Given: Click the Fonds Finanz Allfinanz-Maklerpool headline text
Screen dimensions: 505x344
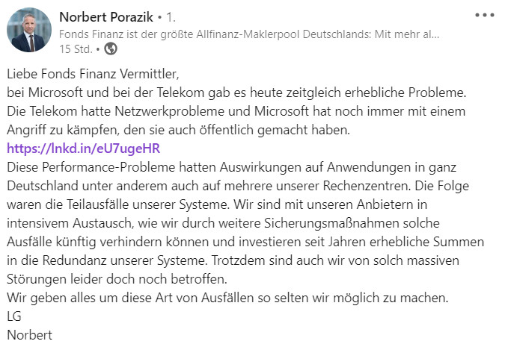Looking at the screenshot, I should coord(249,34).
